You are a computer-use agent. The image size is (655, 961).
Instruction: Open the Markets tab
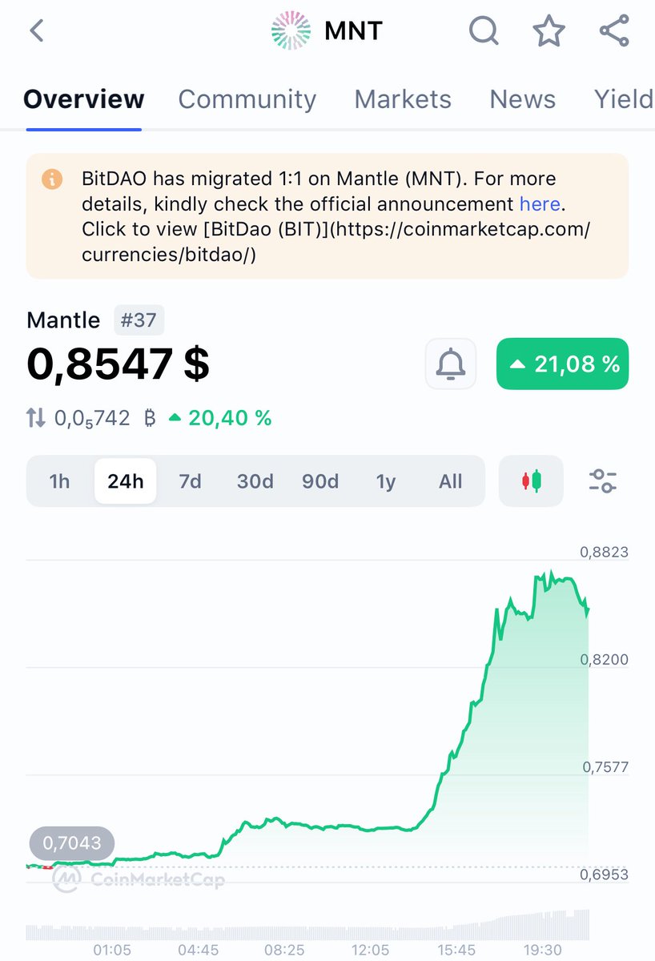pyautogui.click(x=403, y=99)
